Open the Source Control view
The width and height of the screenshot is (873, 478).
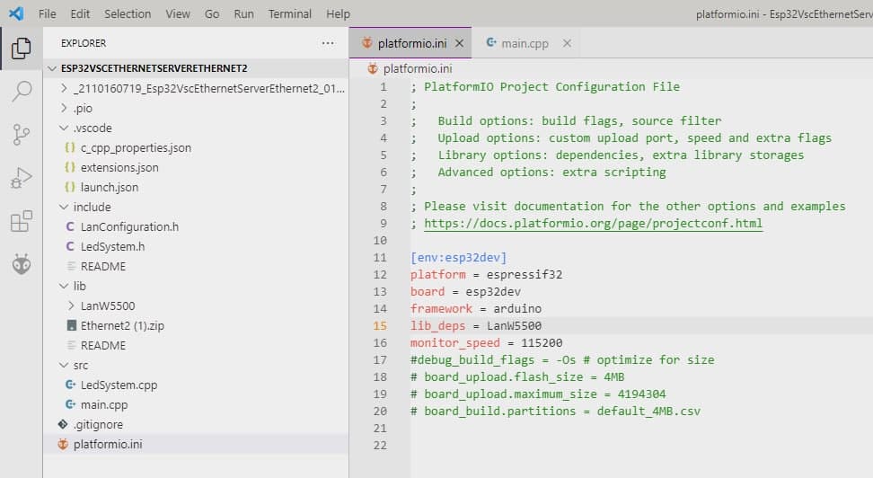(22, 135)
